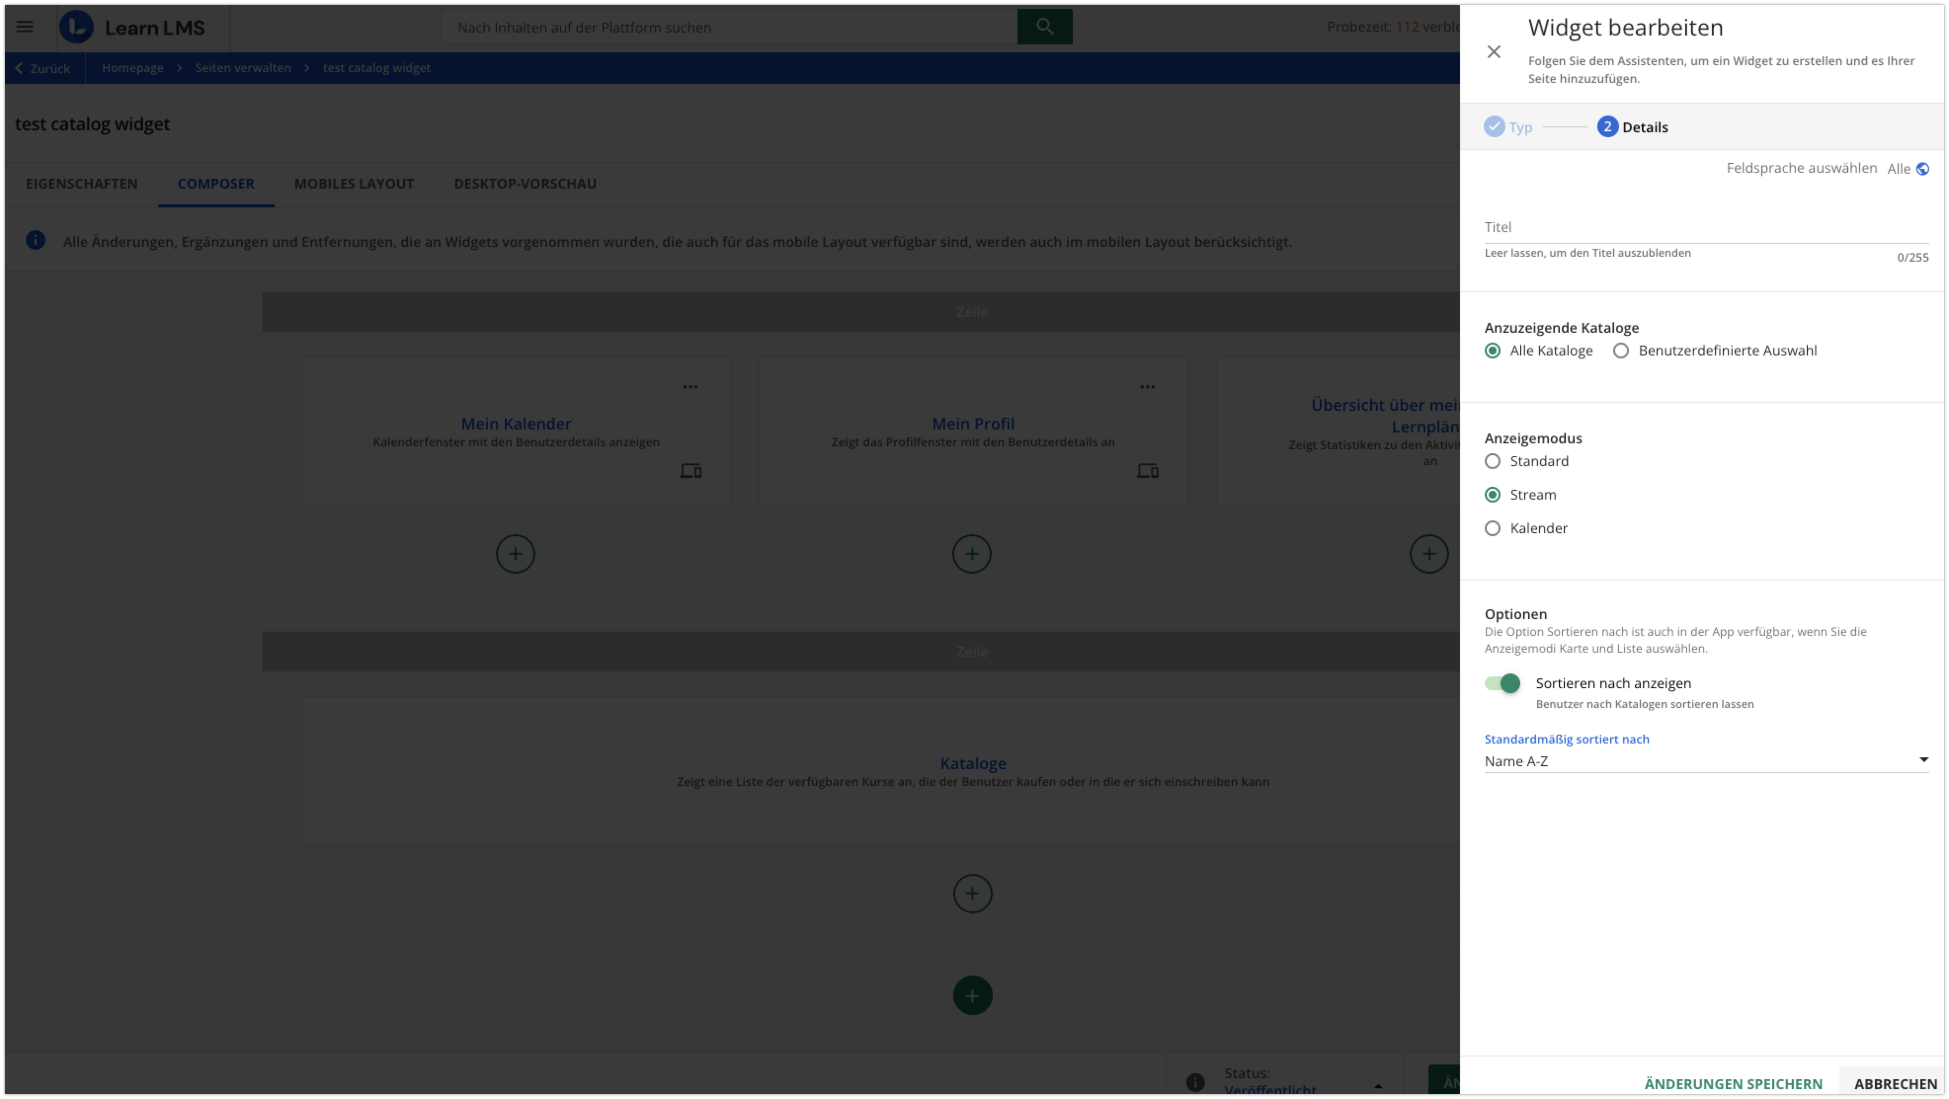This screenshot has height=1099, width=1949.
Task: Click the platform search input field
Action: coord(730,27)
